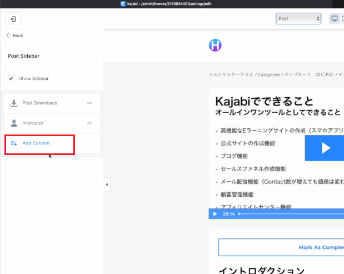Go back using the Back chevron

pos(8,36)
